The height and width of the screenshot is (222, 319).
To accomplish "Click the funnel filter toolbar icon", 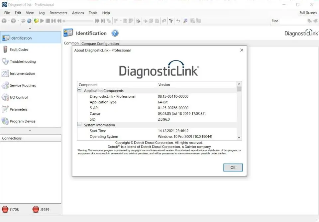I will [171, 21].
